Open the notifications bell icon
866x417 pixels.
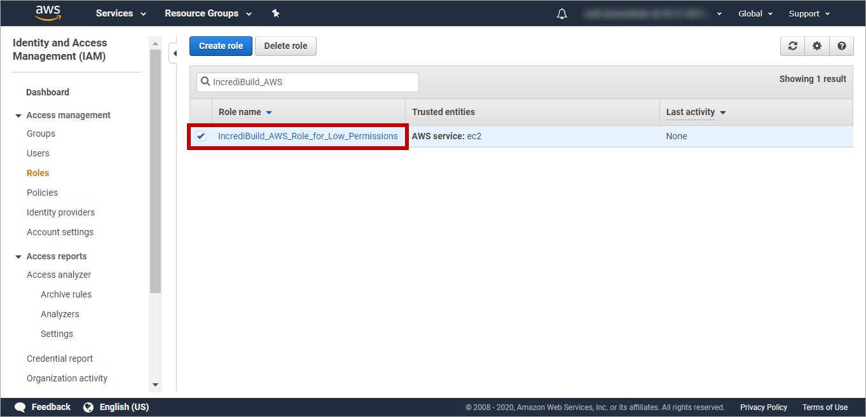click(562, 13)
